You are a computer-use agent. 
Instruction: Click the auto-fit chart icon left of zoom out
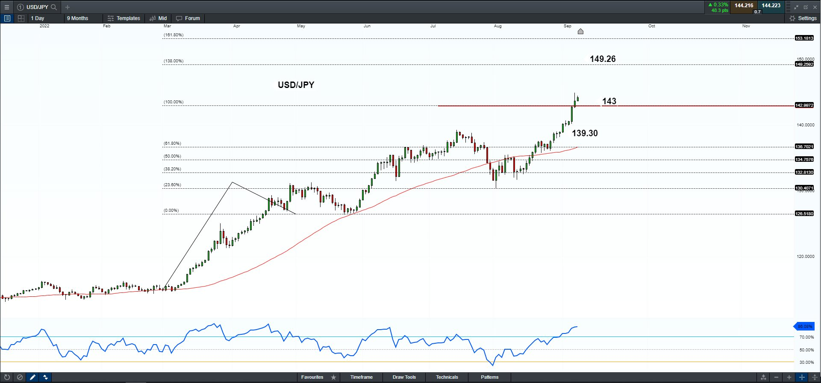pos(763,377)
